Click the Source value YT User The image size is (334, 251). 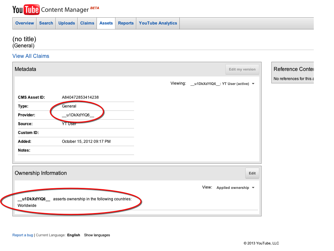(x=69, y=124)
